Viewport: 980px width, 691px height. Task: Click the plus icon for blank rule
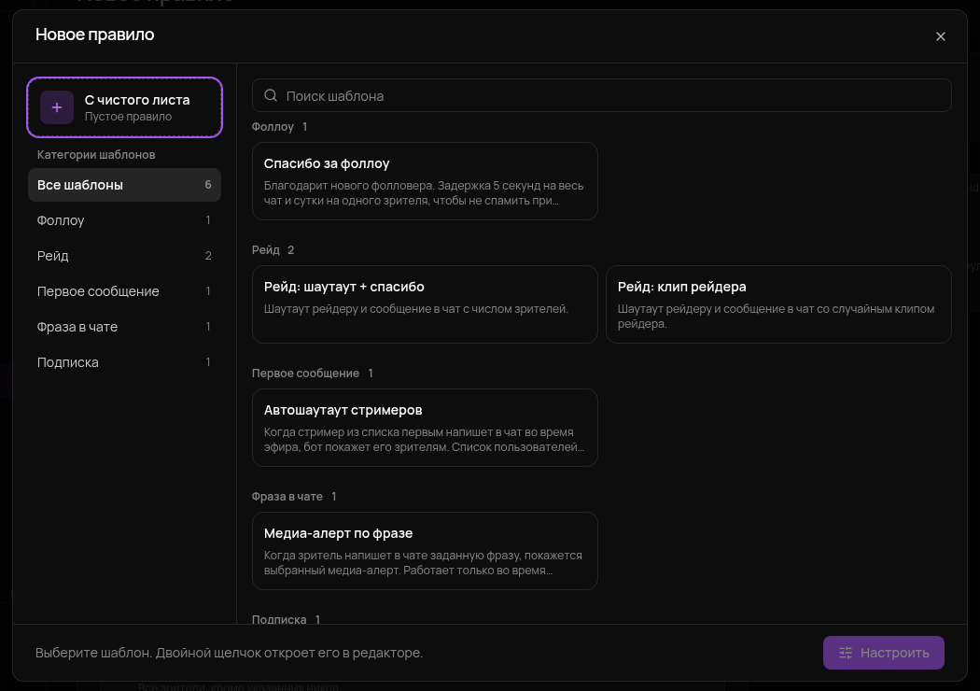point(57,107)
